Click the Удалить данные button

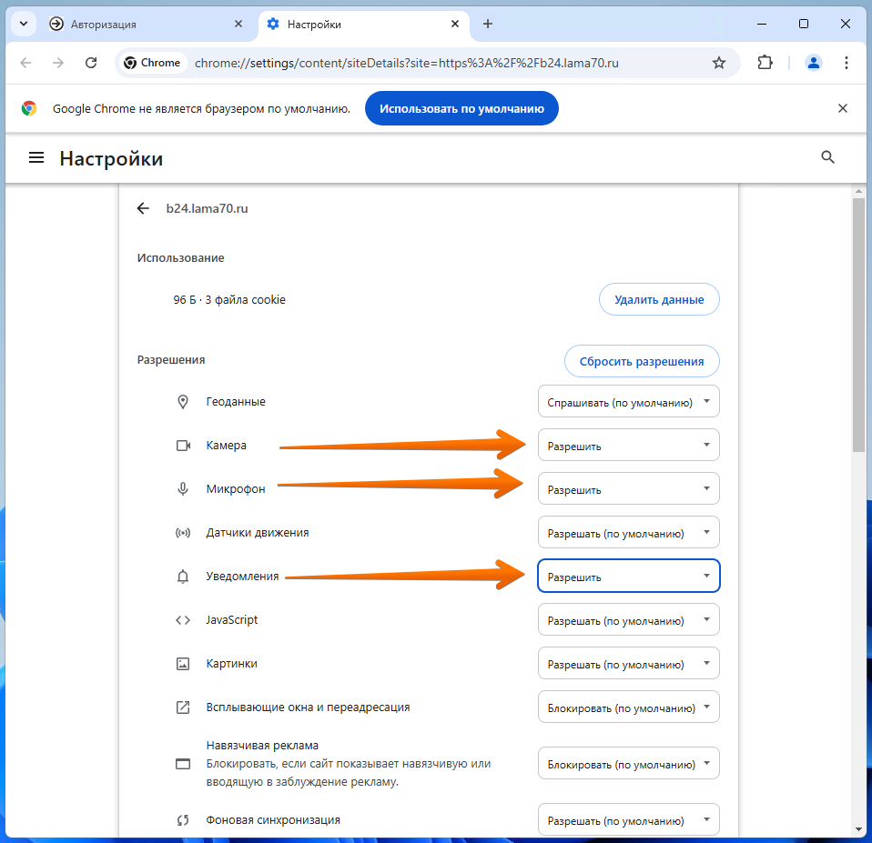(659, 298)
